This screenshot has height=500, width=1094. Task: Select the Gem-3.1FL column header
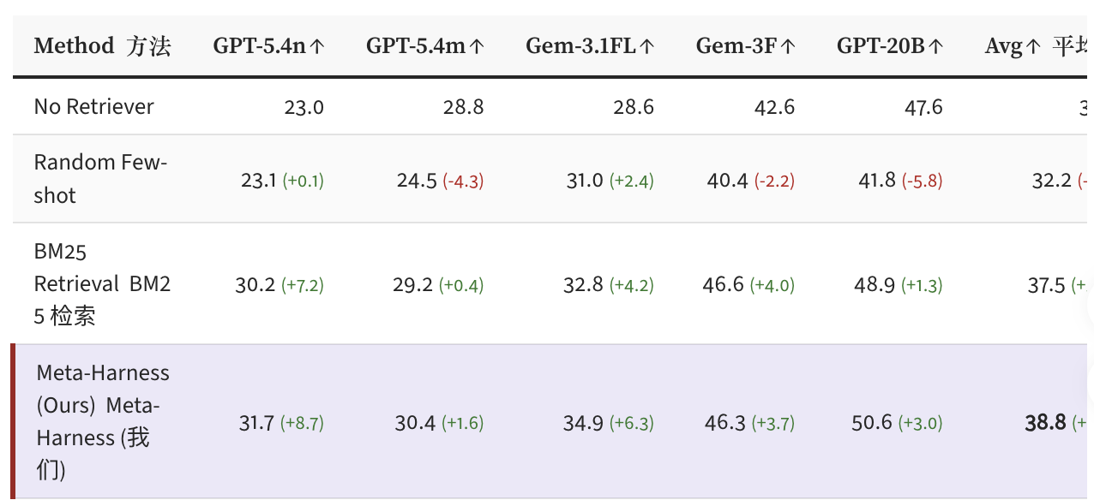590,46
